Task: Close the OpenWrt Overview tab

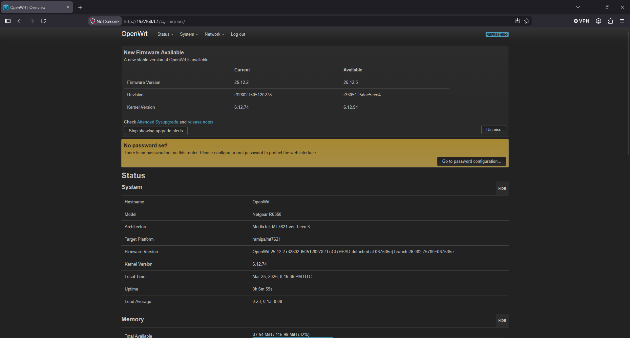Action: (68, 7)
